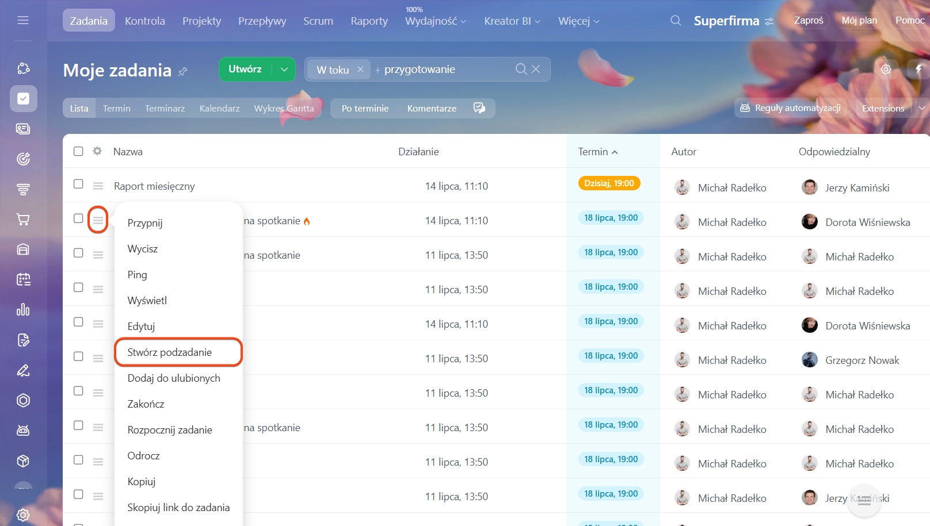
Task: Open the cube box icon in sidebar
Action: tap(23, 461)
